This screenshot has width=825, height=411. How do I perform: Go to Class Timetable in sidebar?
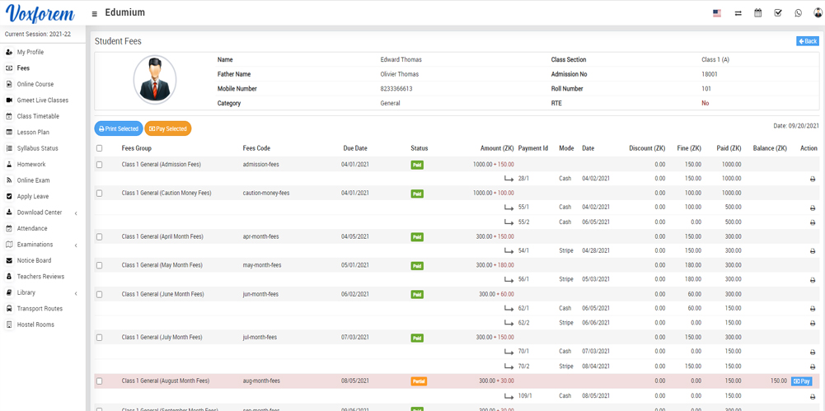(38, 116)
